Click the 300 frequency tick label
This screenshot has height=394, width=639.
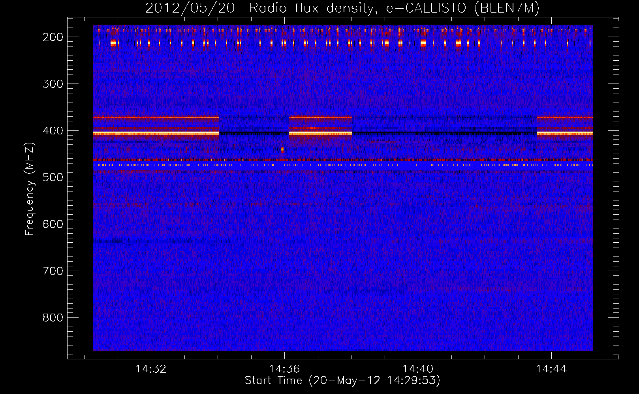click(x=53, y=84)
